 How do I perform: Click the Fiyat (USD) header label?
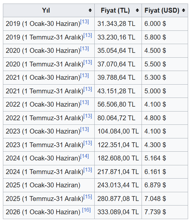pyautogui.click(x=162, y=10)
